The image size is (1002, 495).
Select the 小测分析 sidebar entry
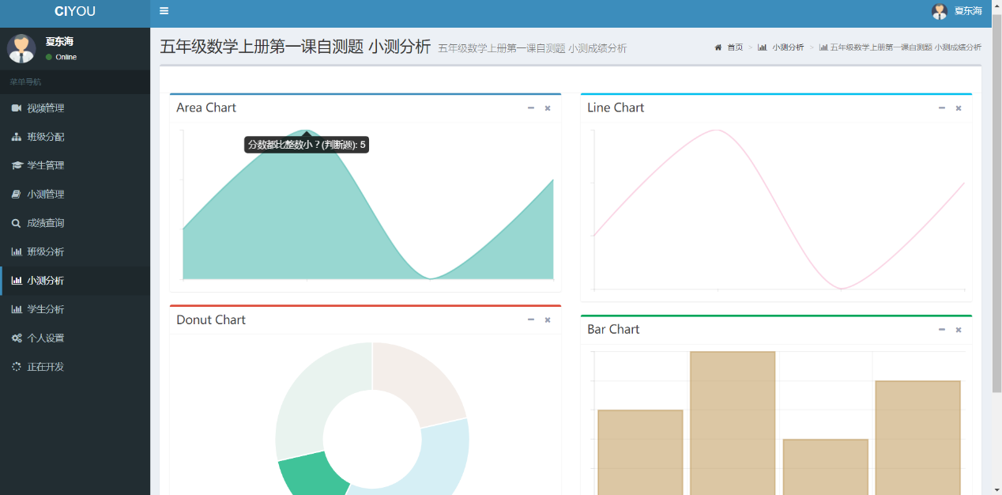pyautogui.click(x=75, y=281)
